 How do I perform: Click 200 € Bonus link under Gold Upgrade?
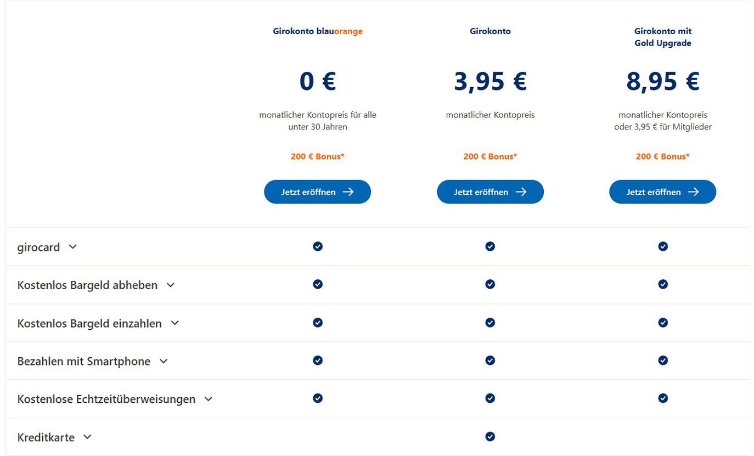(x=662, y=156)
